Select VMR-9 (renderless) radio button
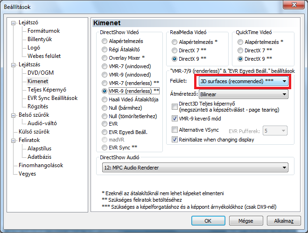 105,91
